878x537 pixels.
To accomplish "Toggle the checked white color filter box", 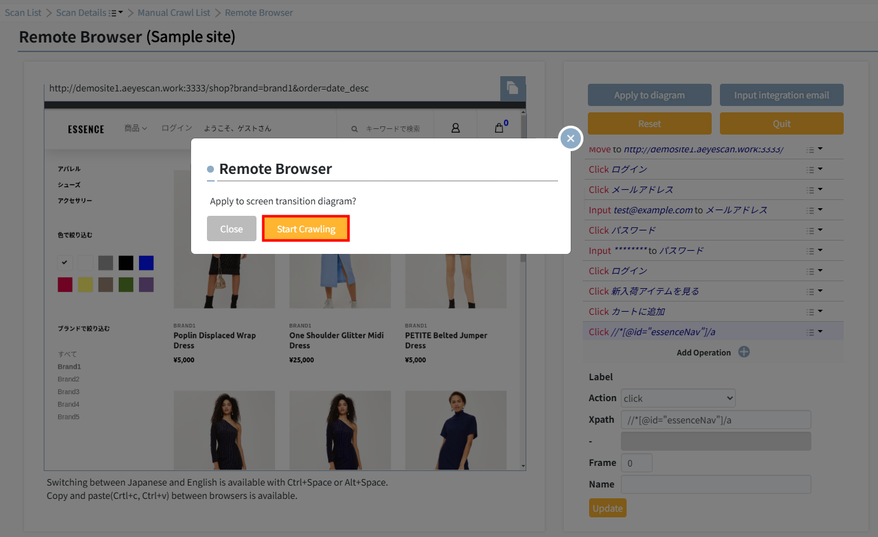I will pyautogui.click(x=65, y=262).
